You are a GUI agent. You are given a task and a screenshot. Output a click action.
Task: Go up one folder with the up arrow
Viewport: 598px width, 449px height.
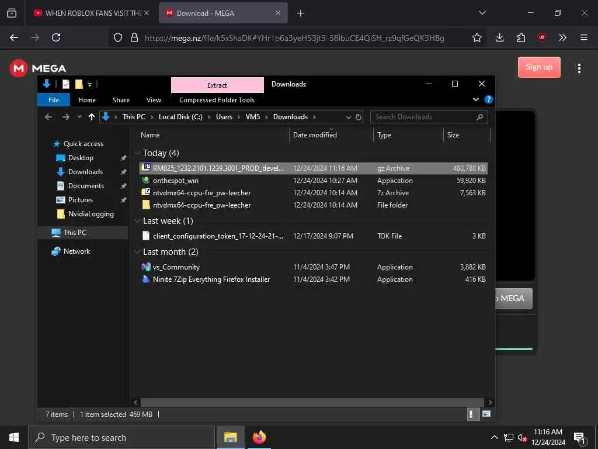coord(92,117)
